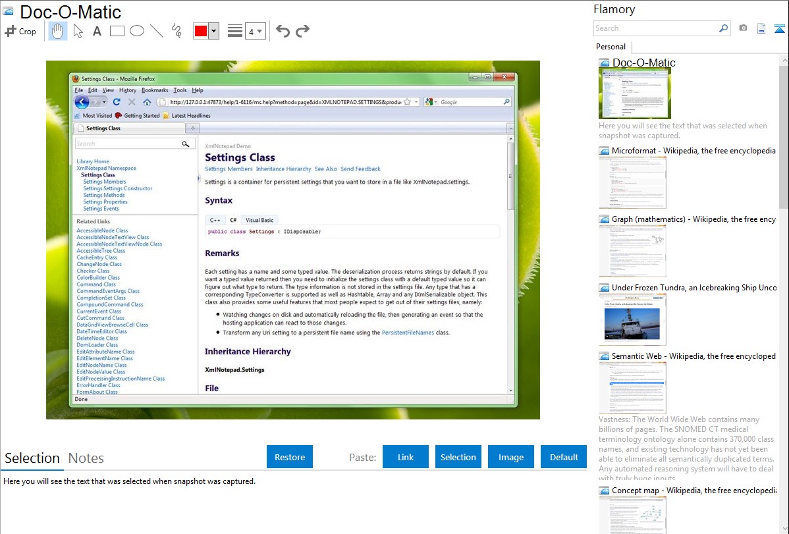Switch to the Notes tab
Viewport: 789px width, 534px height.
coord(86,458)
